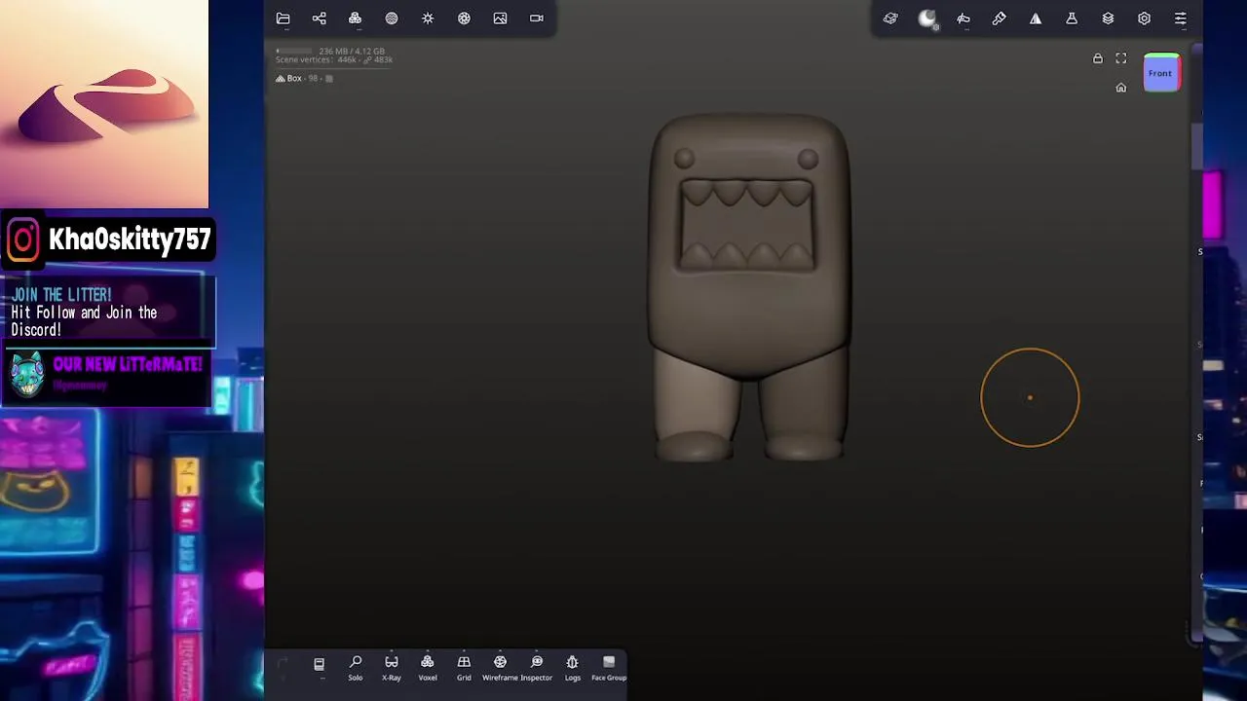Open the flask Misc menu
The height and width of the screenshot is (701, 1247).
click(x=1072, y=18)
